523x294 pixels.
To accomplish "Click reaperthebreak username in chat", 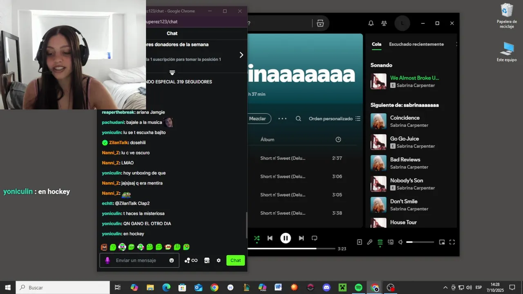I will pyautogui.click(x=118, y=112).
